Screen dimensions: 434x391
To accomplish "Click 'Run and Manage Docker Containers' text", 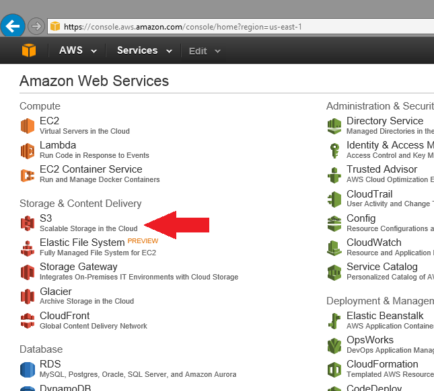I will pos(100,179).
